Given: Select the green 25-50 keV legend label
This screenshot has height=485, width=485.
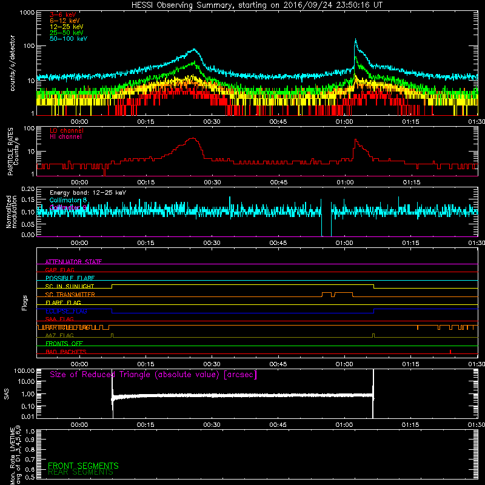Looking at the screenshot, I should point(67,33).
